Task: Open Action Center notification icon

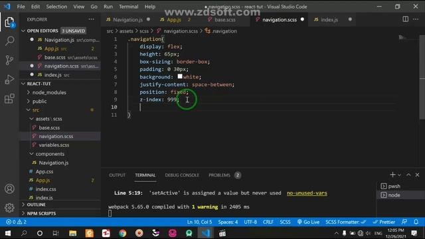Action: tap(414, 233)
